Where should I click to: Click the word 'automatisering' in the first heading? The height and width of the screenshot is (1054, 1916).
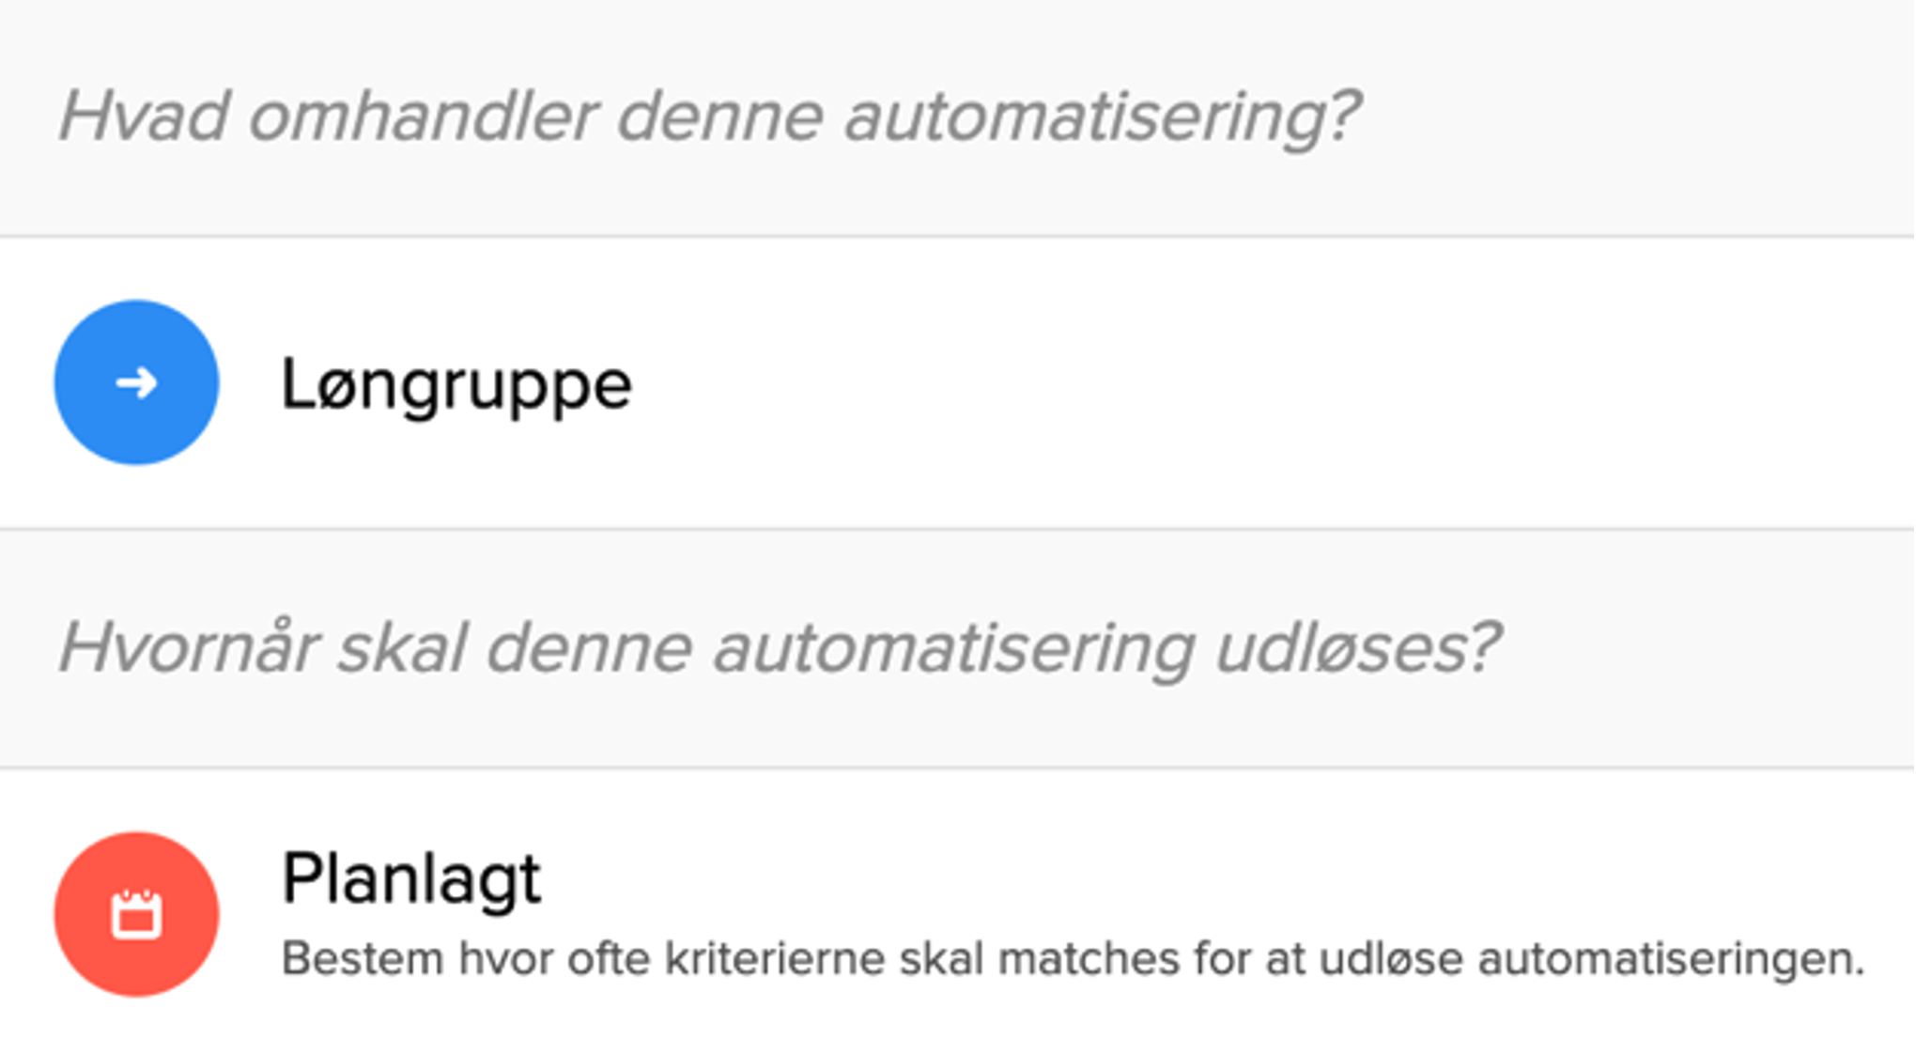(1103, 116)
